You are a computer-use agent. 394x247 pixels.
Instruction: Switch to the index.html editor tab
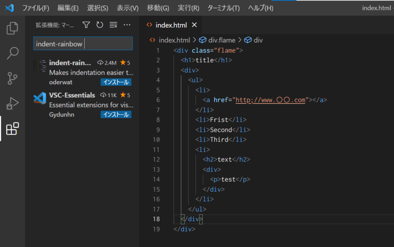(x=172, y=24)
